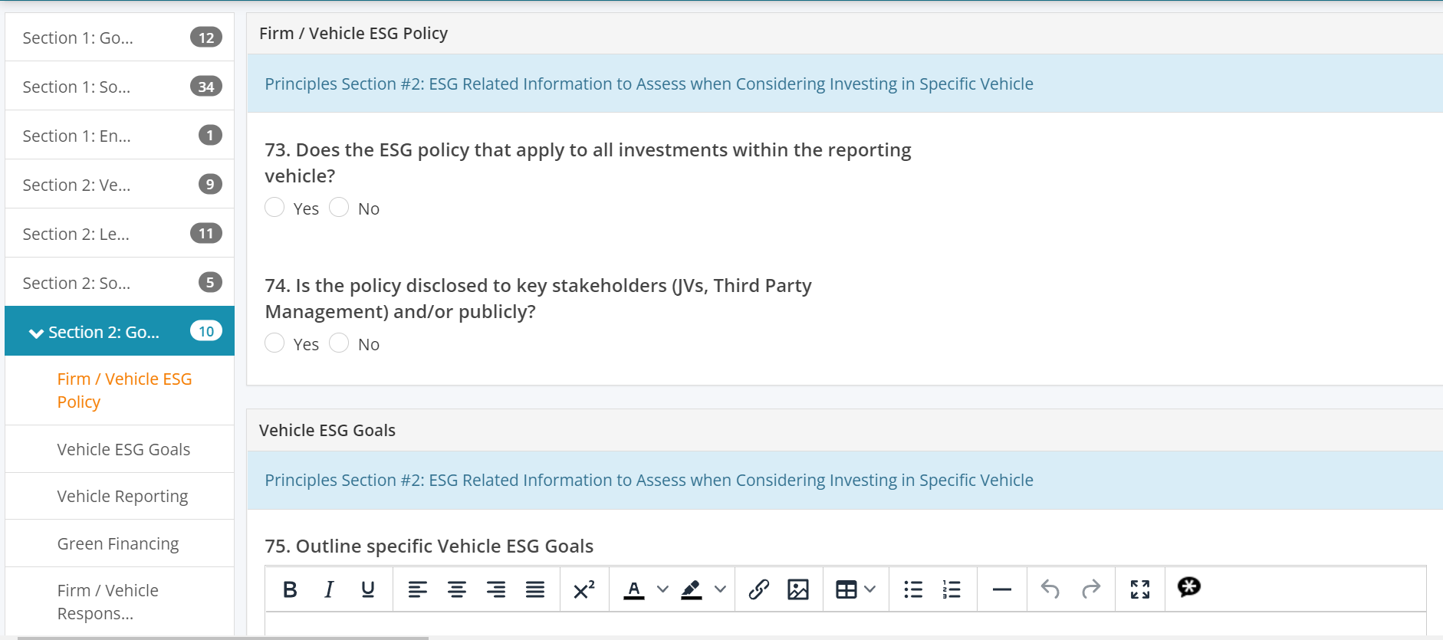This screenshot has height=640, width=1443.
Task: Click the Vehicle ESG Goals panel header
Action: 845,430
